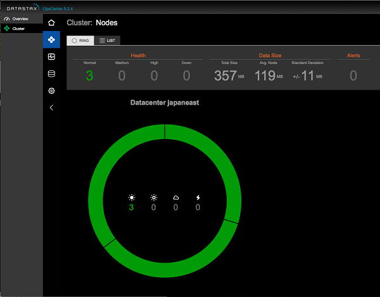The width and height of the screenshot is (380, 297).
Task: Open the Settings gear icon
Action: [51, 91]
